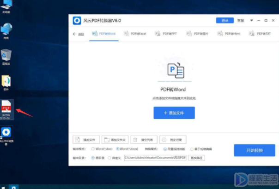Switch to the PDF to Excel tab
This screenshot has height=189, width=279.
tap(135, 34)
